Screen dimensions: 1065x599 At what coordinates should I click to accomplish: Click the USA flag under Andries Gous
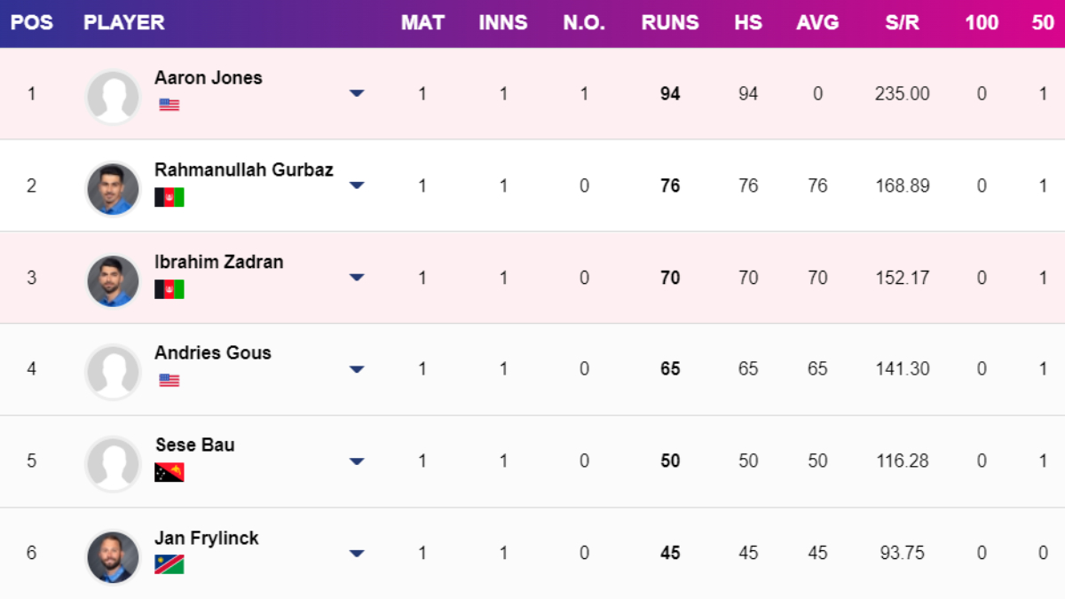pos(169,381)
